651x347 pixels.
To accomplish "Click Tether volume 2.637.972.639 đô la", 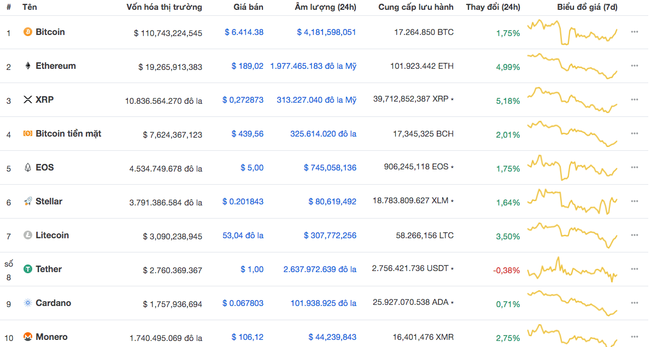I will click(320, 269).
